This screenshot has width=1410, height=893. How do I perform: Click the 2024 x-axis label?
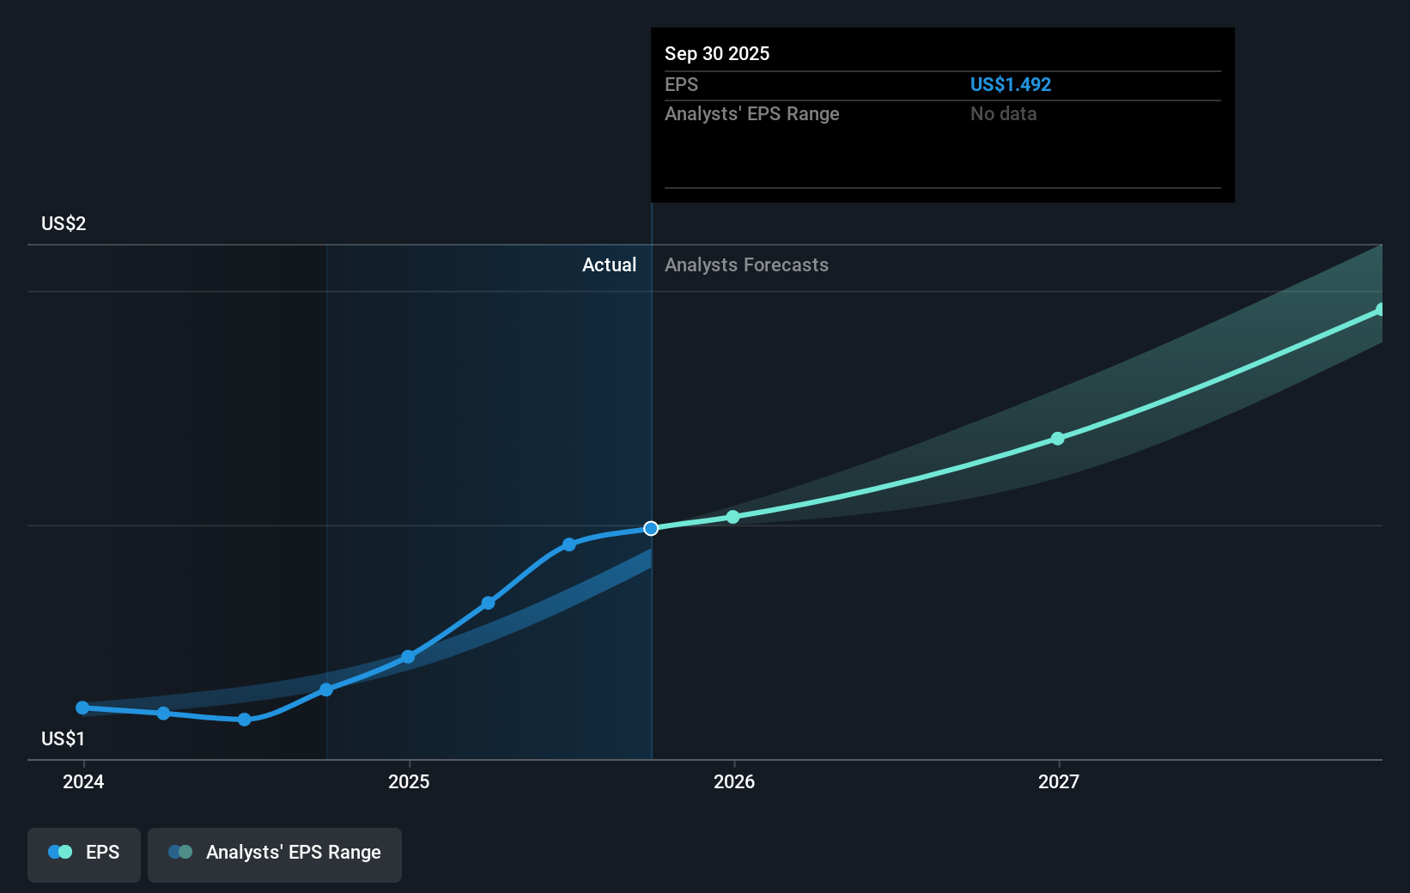(83, 781)
